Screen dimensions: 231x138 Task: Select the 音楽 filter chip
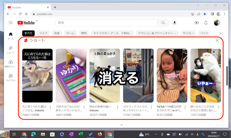57,33
